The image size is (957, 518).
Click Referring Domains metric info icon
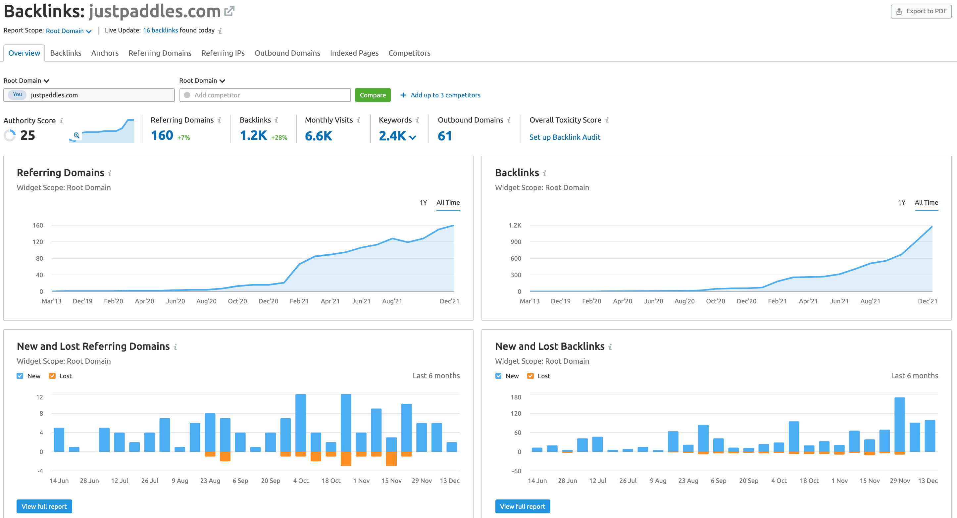pos(219,120)
